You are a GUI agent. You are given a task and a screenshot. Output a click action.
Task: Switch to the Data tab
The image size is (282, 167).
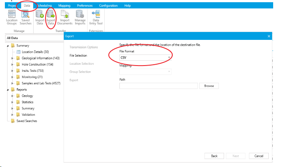(27, 6)
